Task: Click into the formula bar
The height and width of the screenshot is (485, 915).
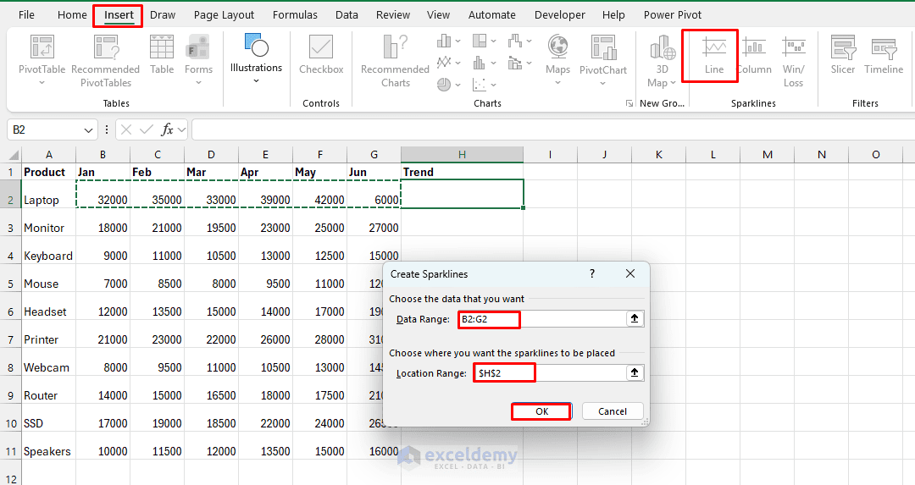Action: tap(552, 130)
